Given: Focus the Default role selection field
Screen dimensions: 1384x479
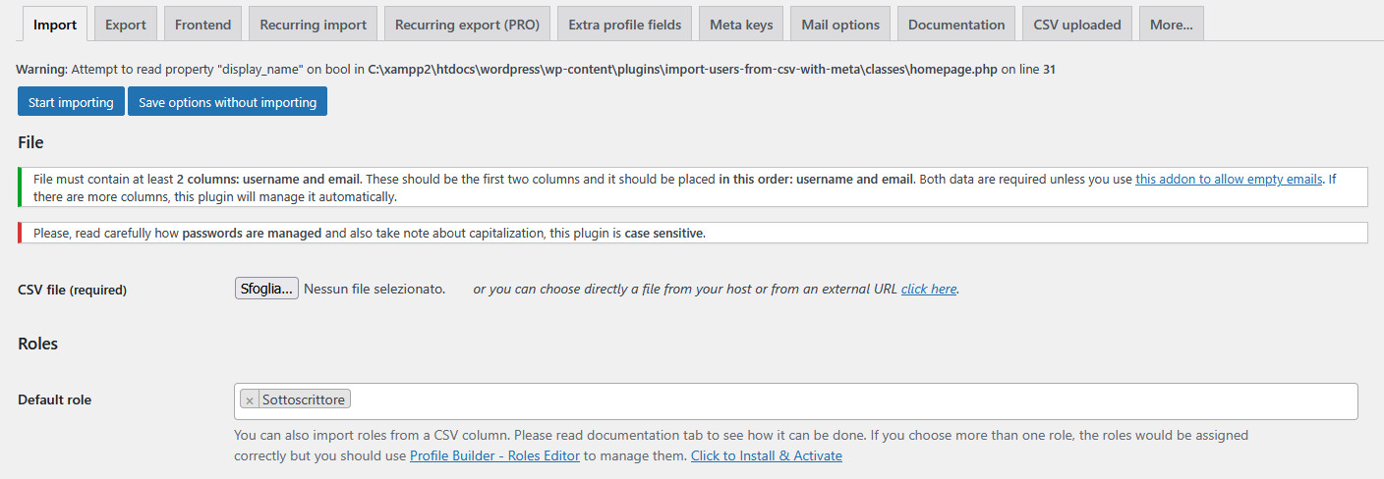Looking at the screenshot, I should click(x=796, y=401).
